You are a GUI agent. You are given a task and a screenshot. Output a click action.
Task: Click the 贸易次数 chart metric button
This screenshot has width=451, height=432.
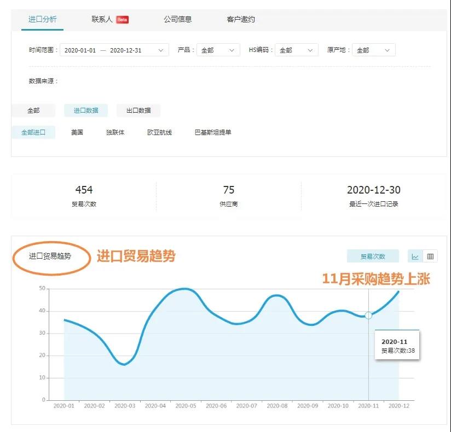[x=373, y=256]
